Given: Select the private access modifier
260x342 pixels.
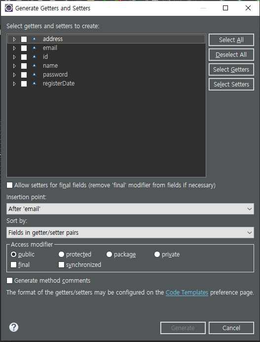Looking at the screenshot, I should coord(157,255).
